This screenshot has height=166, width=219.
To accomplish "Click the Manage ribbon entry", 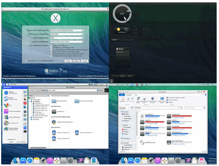I will pos(170,102).
